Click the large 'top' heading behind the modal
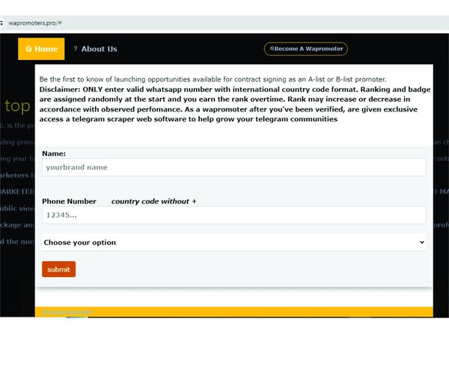This screenshot has height=390, width=449. click(17, 106)
